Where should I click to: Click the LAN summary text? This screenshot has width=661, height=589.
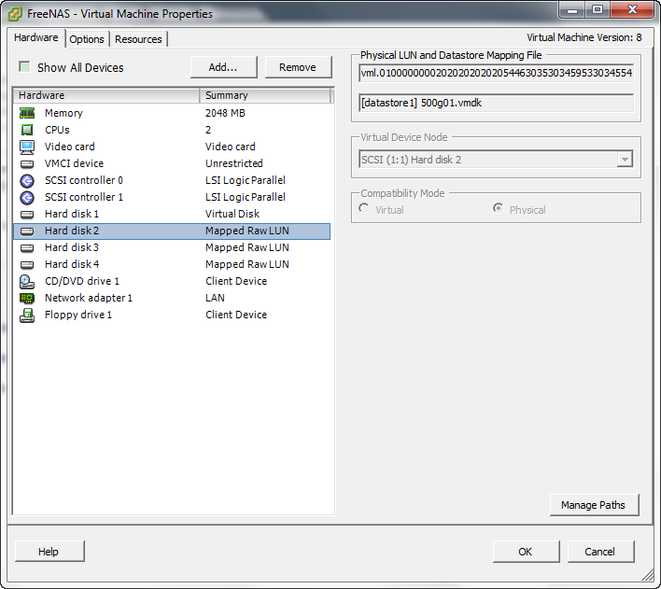[215, 298]
